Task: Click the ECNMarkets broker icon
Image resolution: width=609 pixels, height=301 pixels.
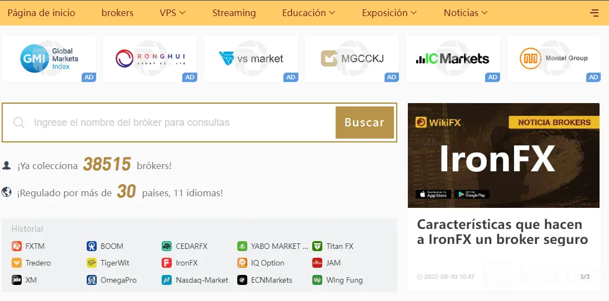Action: [242, 280]
